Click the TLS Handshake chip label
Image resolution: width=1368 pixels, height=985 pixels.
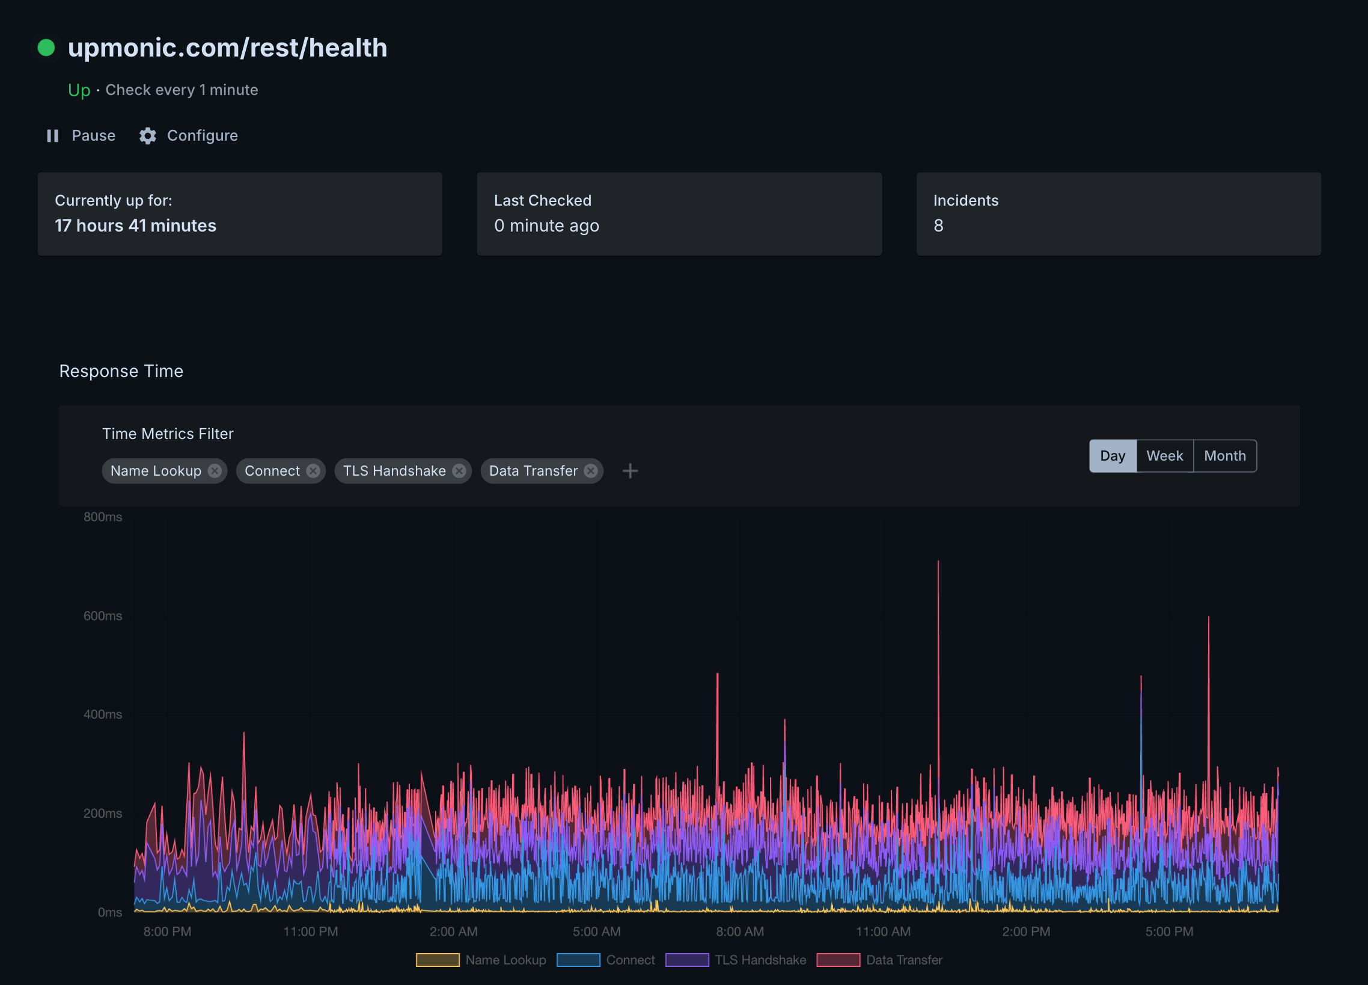coord(394,471)
